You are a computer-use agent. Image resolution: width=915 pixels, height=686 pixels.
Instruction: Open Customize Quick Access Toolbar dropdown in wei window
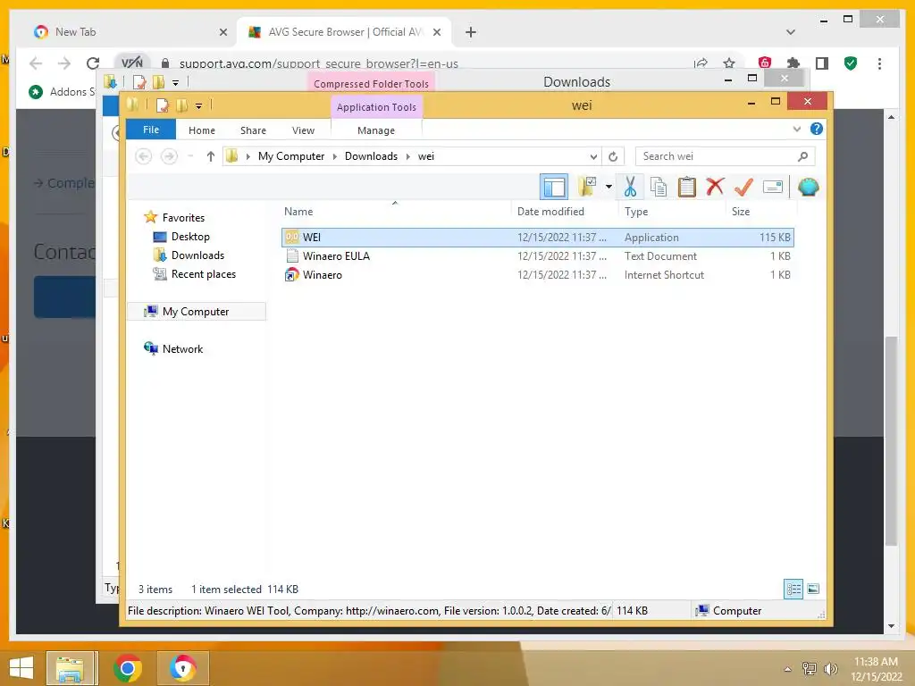199,105
